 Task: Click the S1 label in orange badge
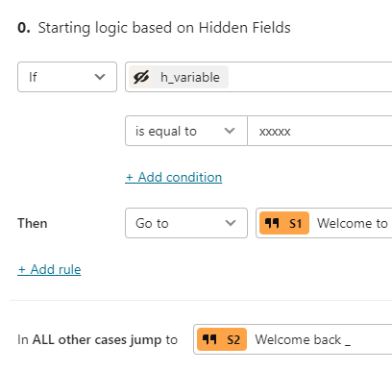click(295, 223)
